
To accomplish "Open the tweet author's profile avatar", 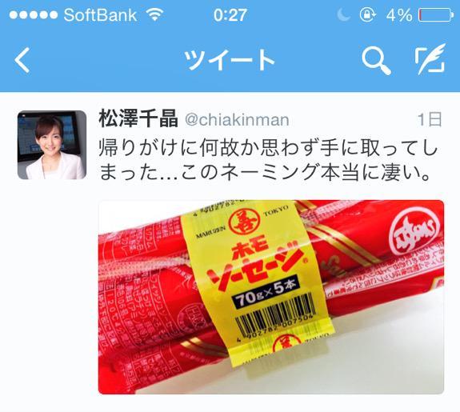I will [x=52, y=145].
